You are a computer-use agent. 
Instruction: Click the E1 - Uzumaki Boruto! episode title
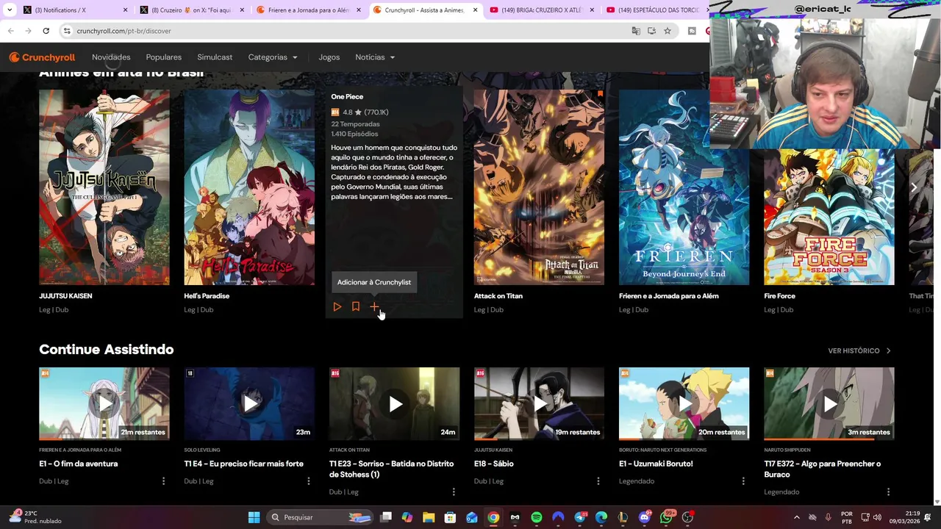(x=656, y=464)
